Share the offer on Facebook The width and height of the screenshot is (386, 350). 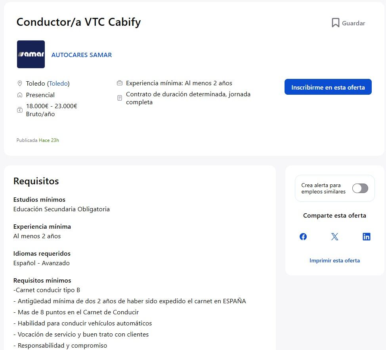tap(303, 236)
